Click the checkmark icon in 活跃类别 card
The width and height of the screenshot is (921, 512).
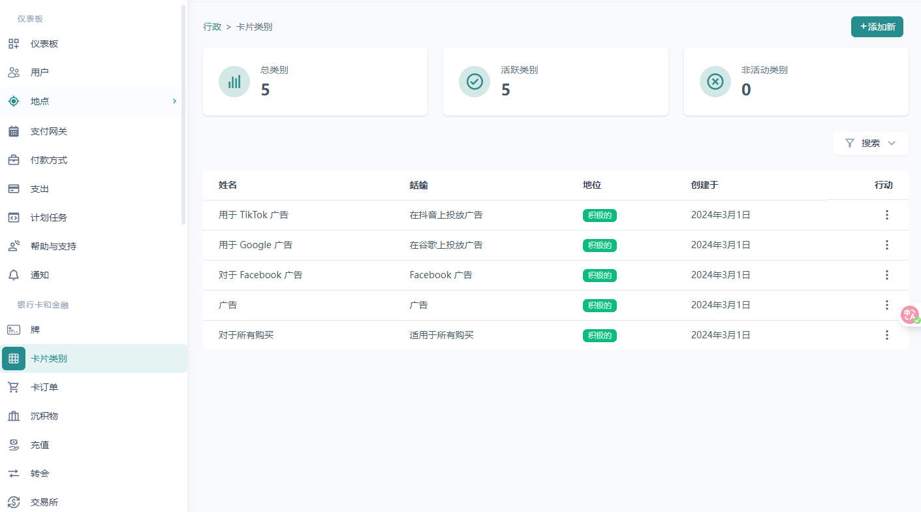point(475,82)
